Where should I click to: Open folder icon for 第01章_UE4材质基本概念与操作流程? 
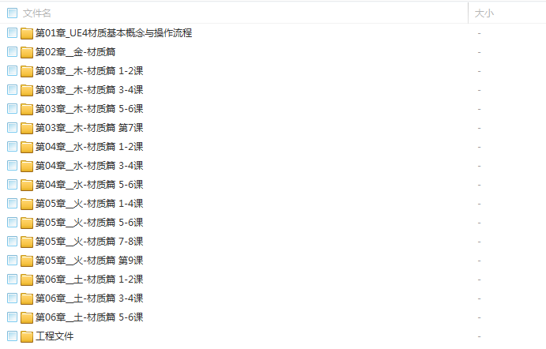point(27,33)
